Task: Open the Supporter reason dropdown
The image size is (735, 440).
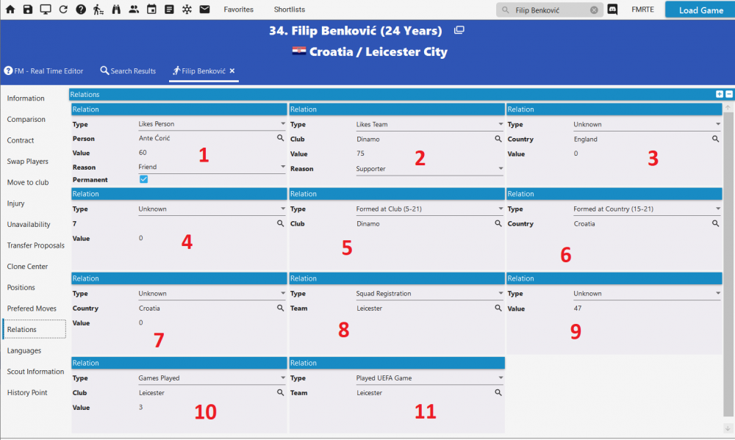Action: click(x=430, y=169)
